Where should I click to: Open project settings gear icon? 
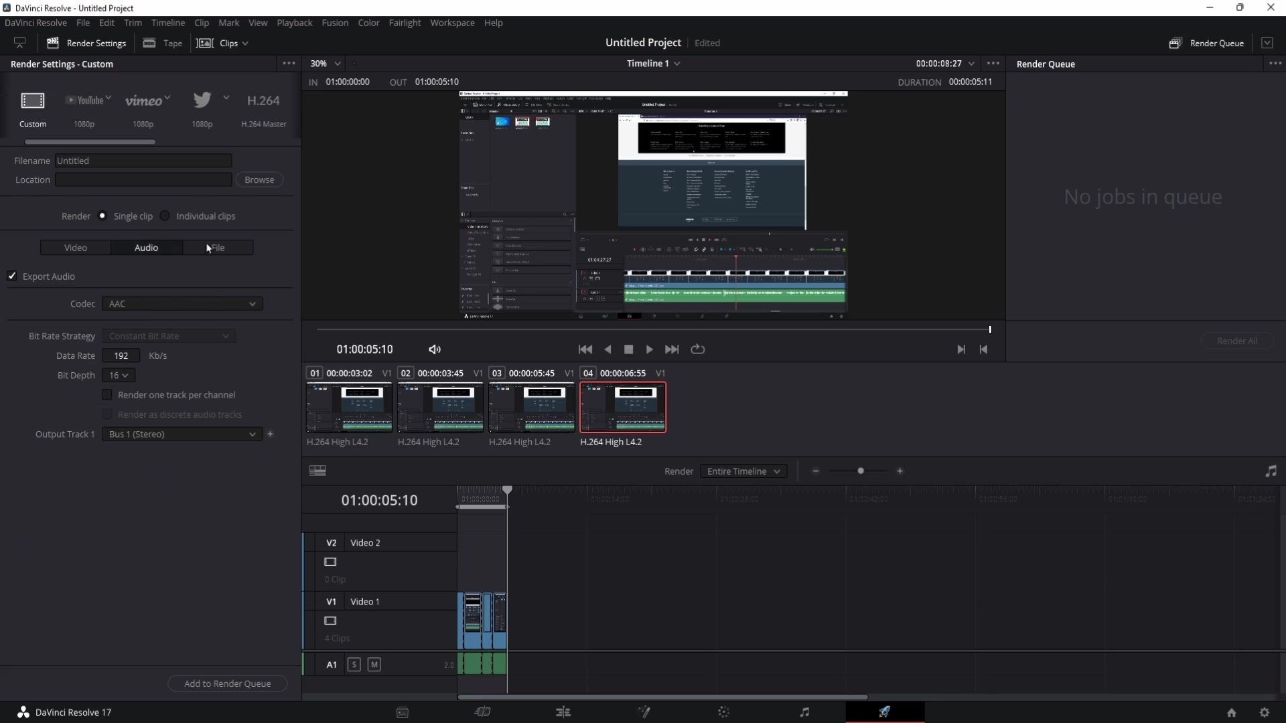coord(1265,712)
